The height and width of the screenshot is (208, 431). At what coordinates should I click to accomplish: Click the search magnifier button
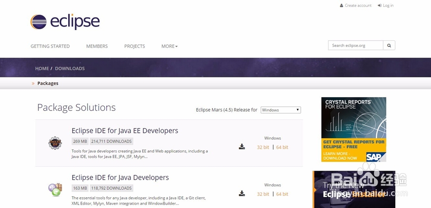(389, 46)
